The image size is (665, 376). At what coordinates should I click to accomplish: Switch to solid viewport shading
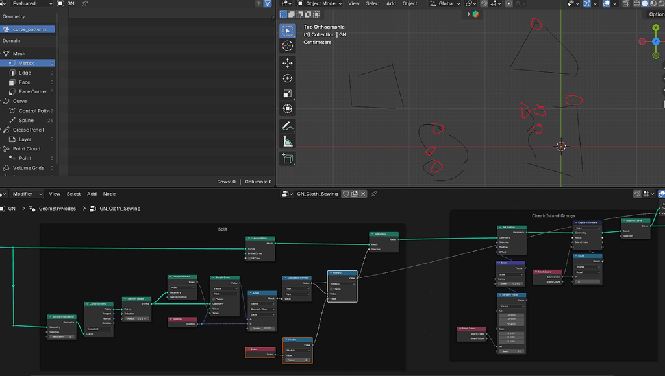[645, 3]
